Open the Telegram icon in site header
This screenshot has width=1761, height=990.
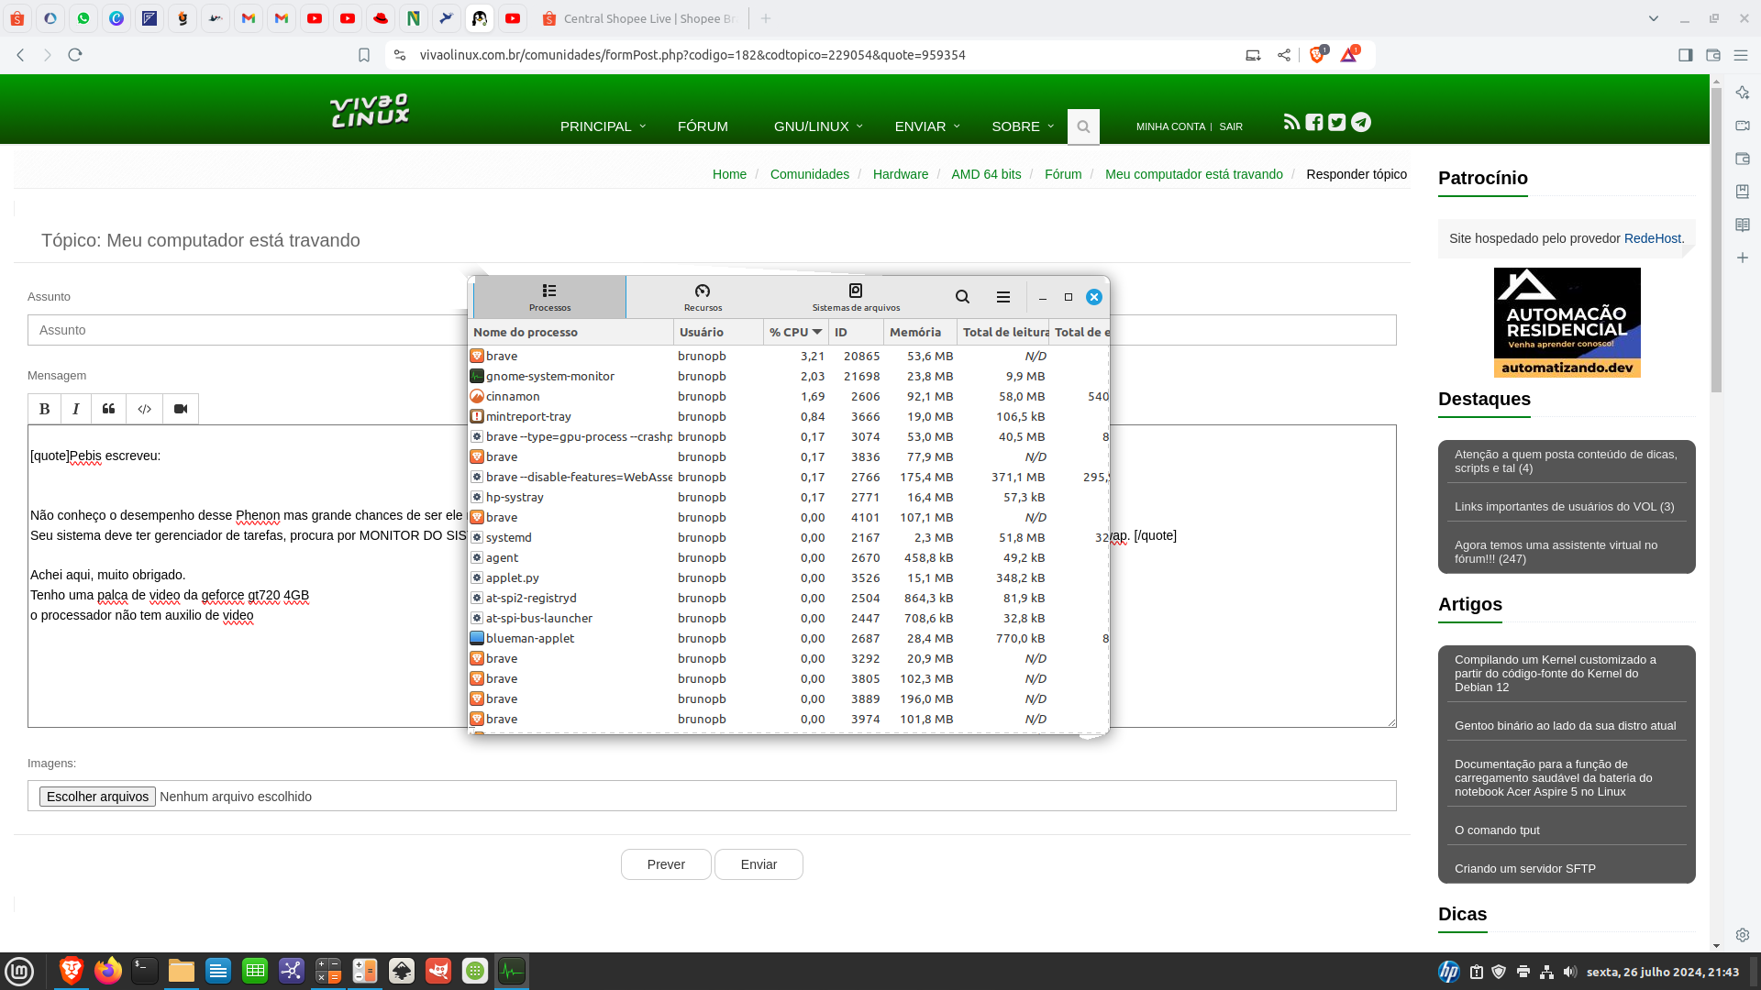click(1361, 122)
